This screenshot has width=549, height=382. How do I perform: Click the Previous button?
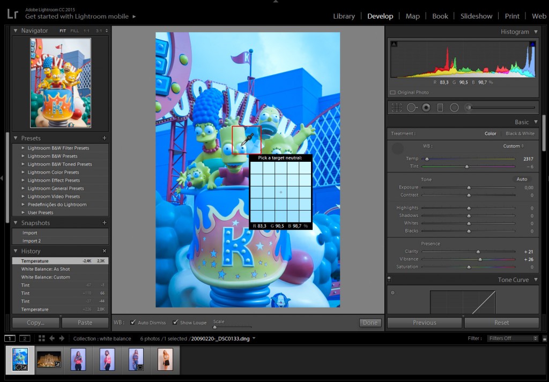pos(425,323)
